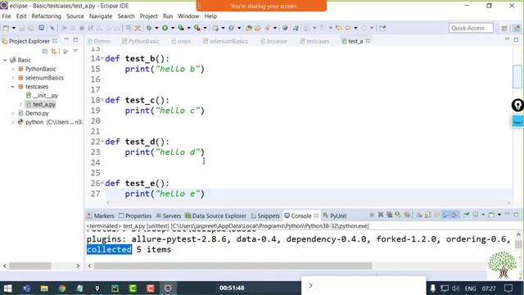This screenshot has height=295, width=524.
Task: Click the New file toolbar icon
Action: 6,28
